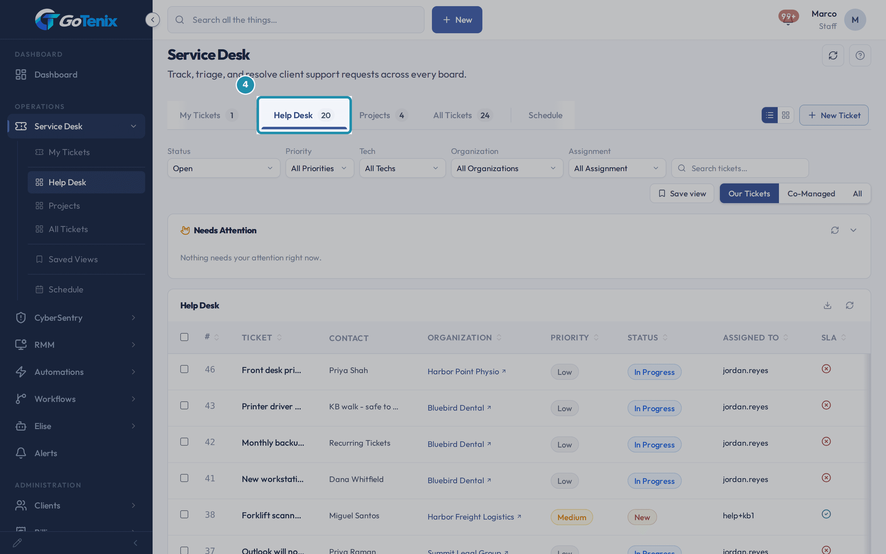Switch to list view layout icon
The image size is (886, 554).
[x=770, y=115]
